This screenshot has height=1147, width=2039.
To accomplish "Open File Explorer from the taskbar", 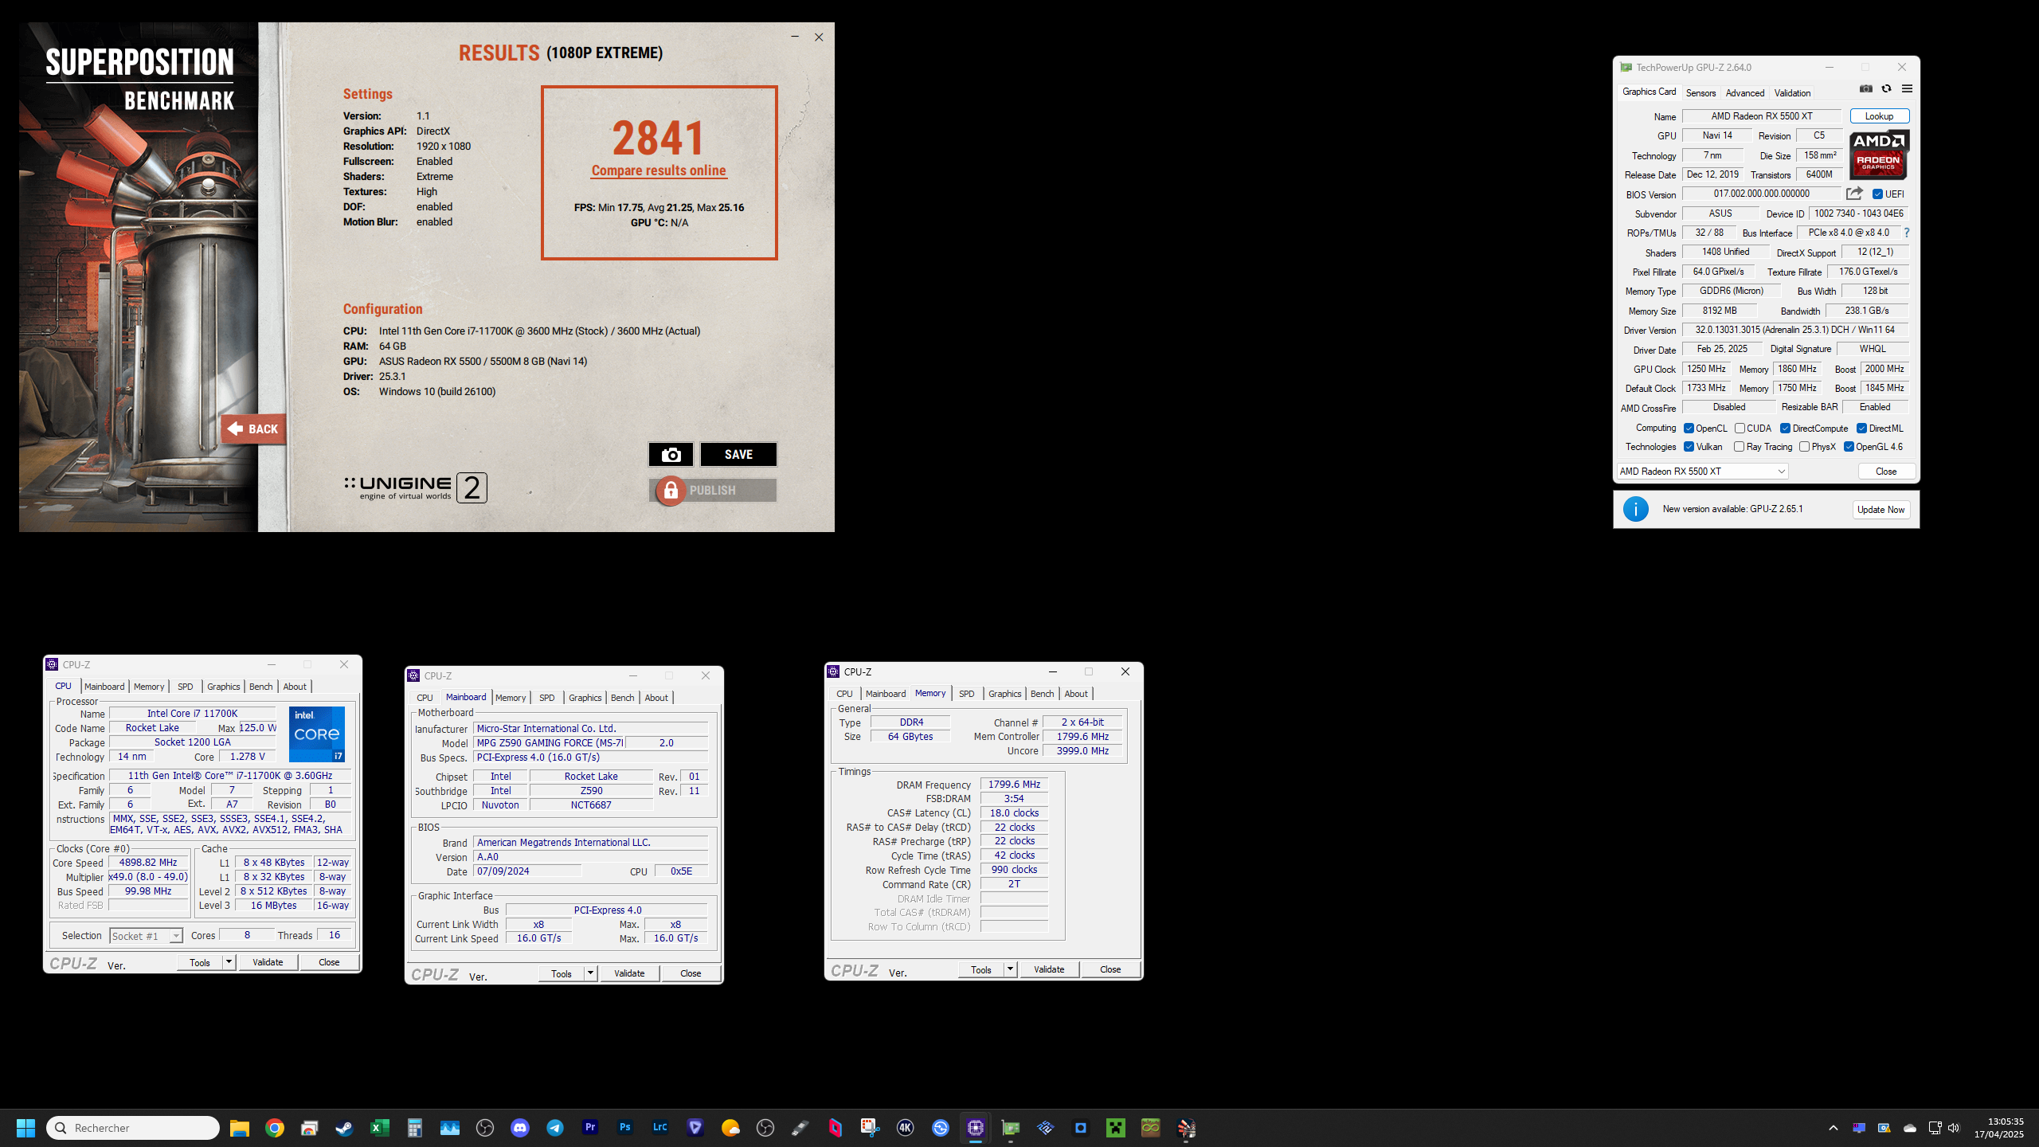I will (x=240, y=1128).
